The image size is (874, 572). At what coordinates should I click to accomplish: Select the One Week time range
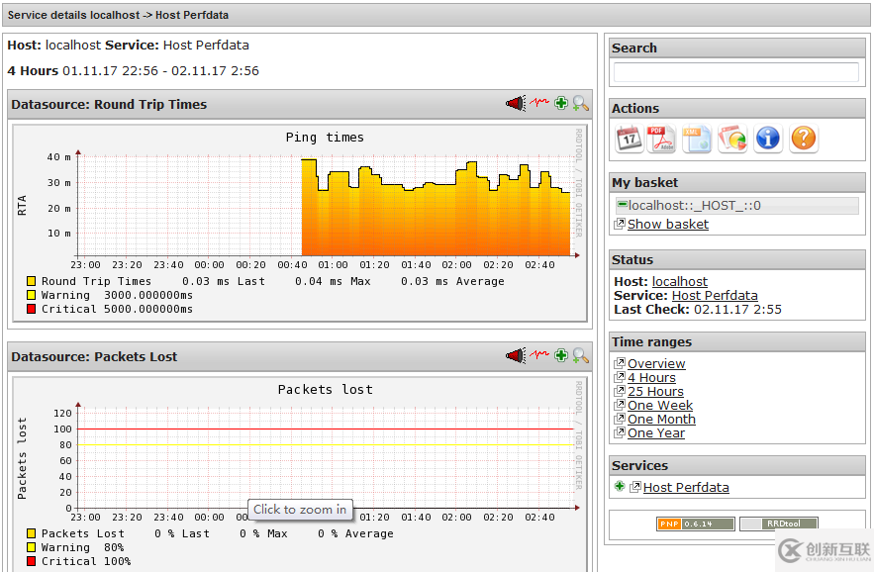pyautogui.click(x=660, y=406)
